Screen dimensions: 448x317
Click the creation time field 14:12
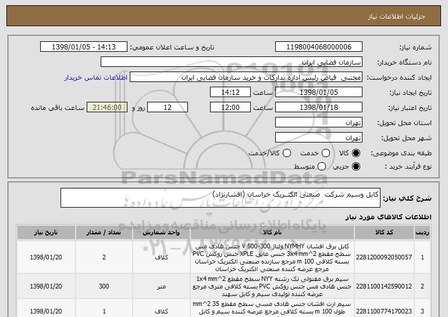pos(230,92)
